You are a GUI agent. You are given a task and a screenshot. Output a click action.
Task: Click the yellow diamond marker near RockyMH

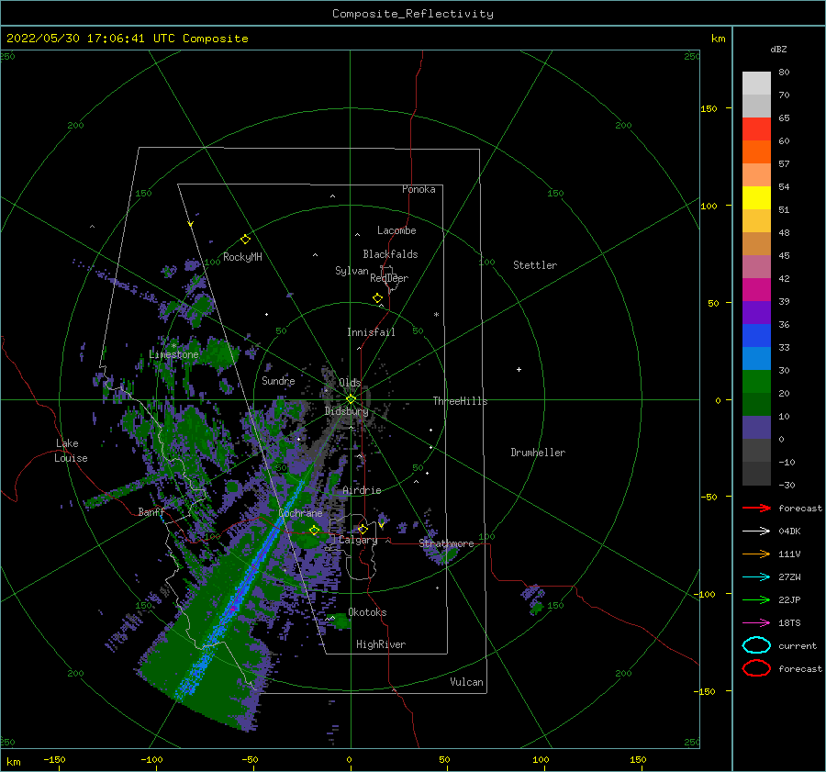pyautogui.click(x=245, y=240)
